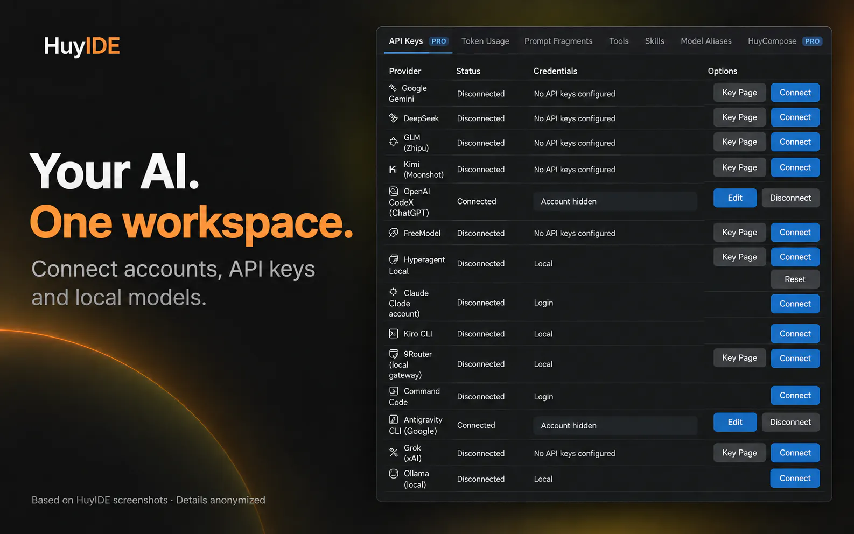
Task: Click the 'Disconnected' status of Ollama
Action: 481,479
